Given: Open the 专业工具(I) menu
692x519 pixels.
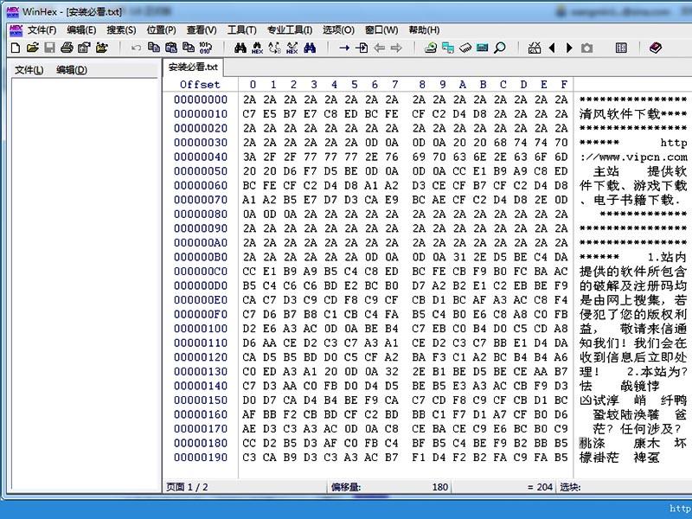Looking at the screenshot, I should [290, 29].
